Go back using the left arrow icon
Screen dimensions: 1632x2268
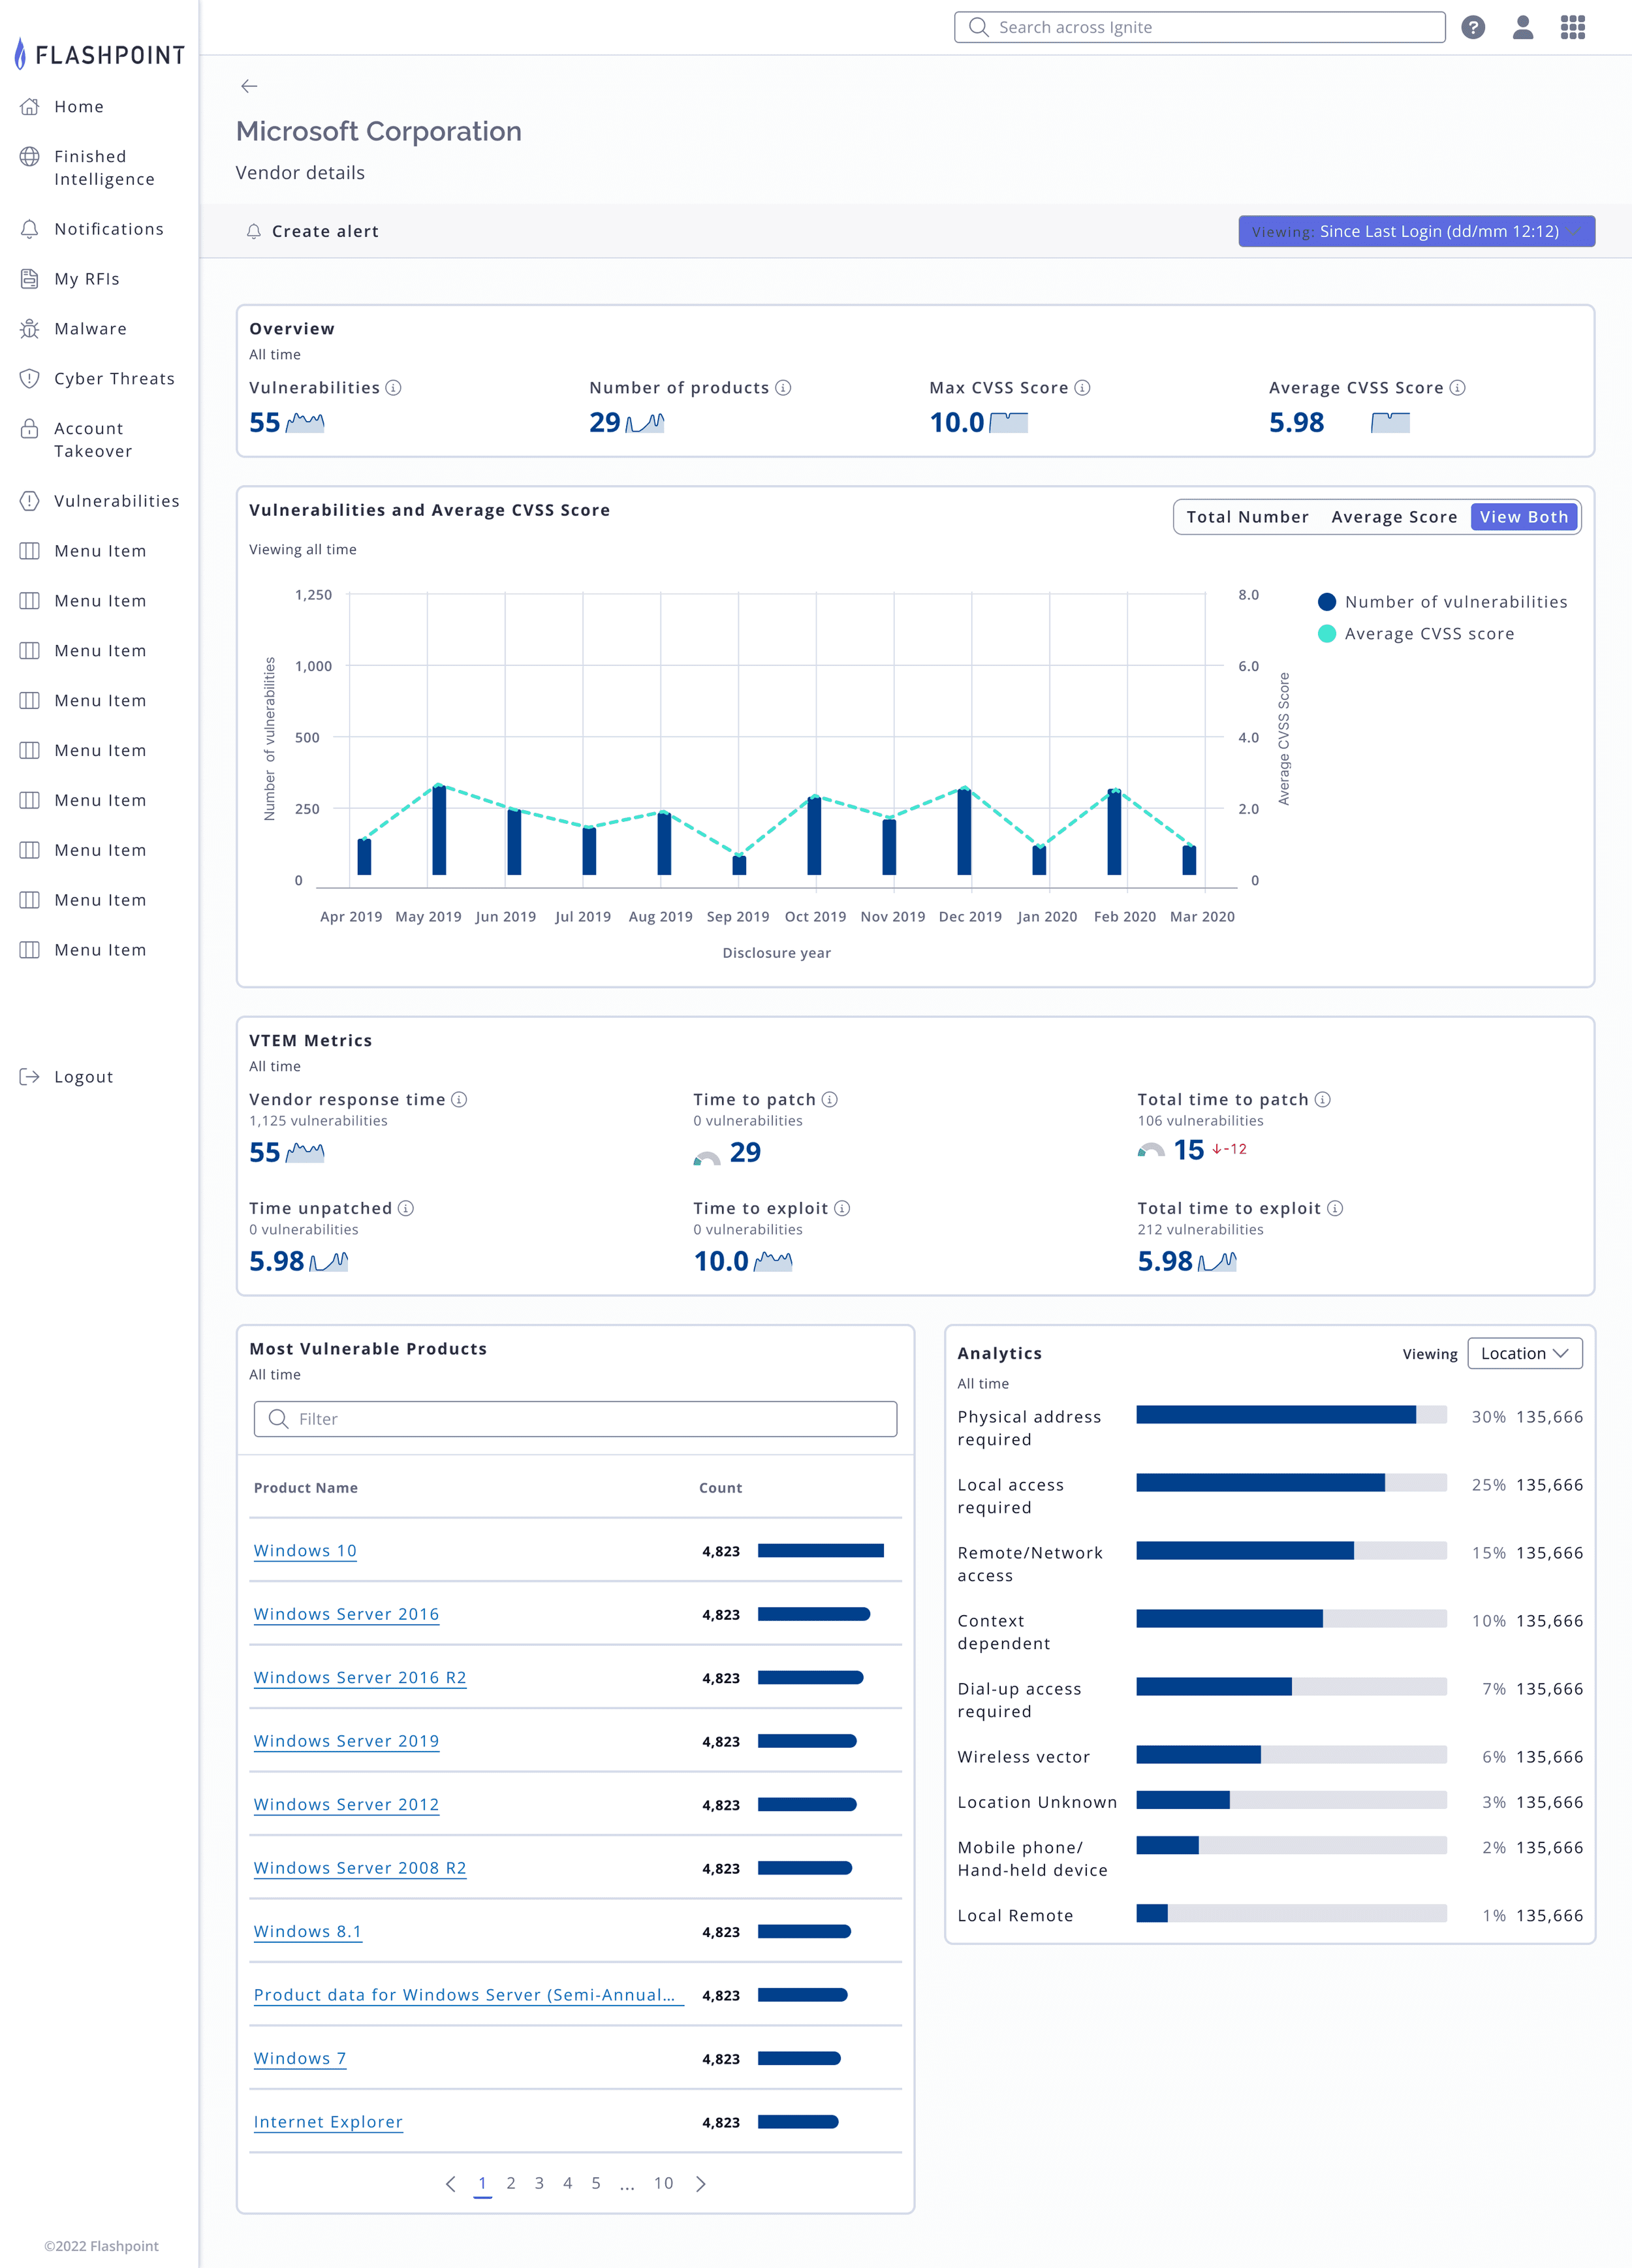pos(249,86)
